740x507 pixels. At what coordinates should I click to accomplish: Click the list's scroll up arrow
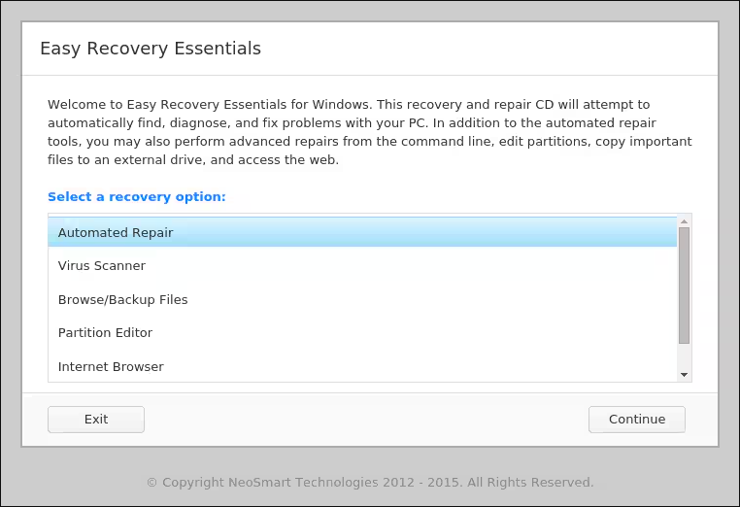click(x=685, y=220)
